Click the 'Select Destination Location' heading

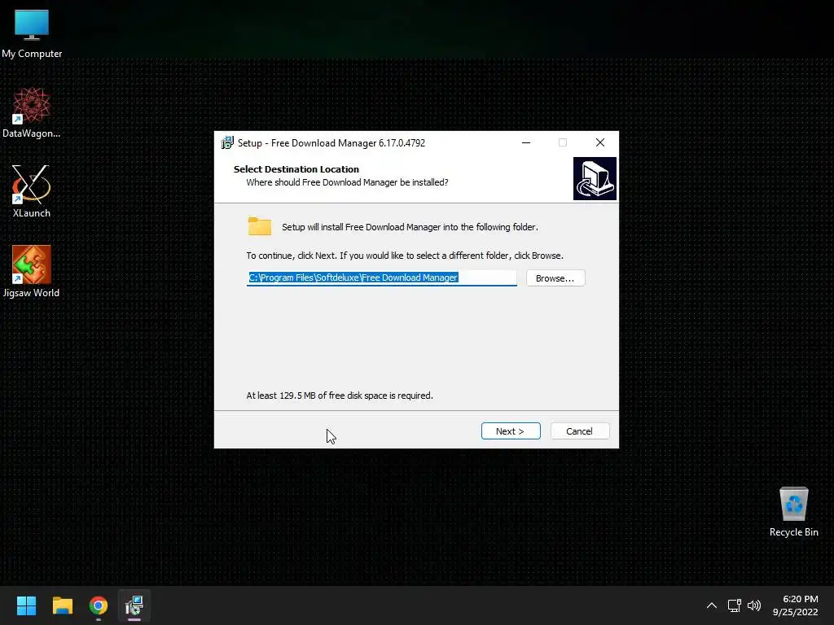click(x=296, y=169)
